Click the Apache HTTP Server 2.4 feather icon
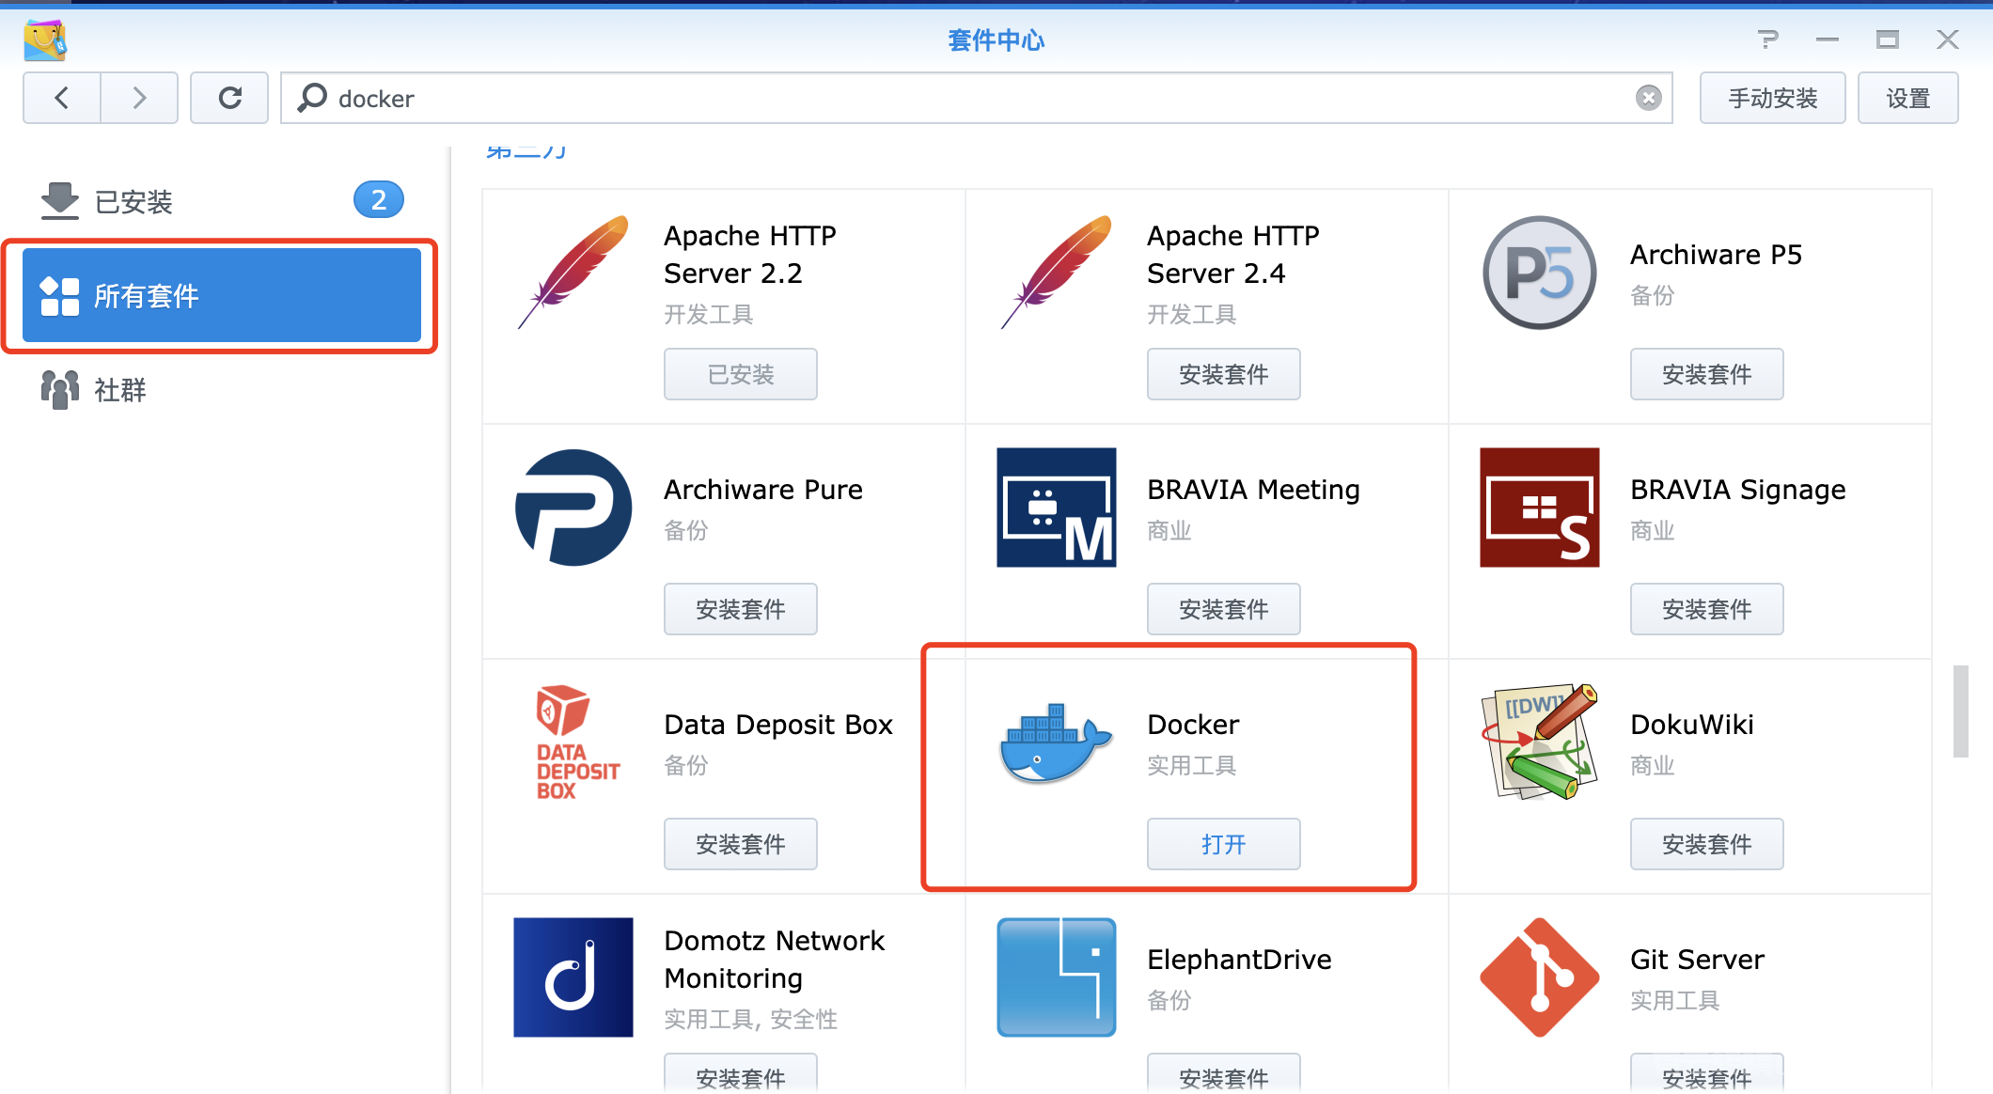Screen dimensions: 1993x1094 pos(1057,273)
